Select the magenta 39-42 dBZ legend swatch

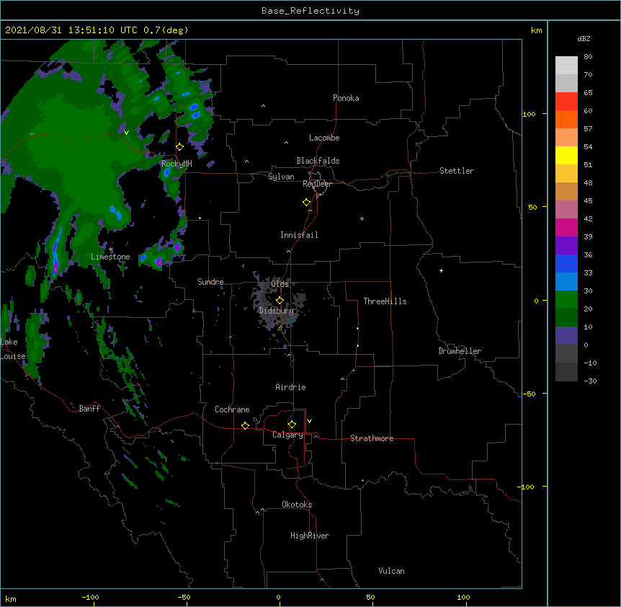566,228
